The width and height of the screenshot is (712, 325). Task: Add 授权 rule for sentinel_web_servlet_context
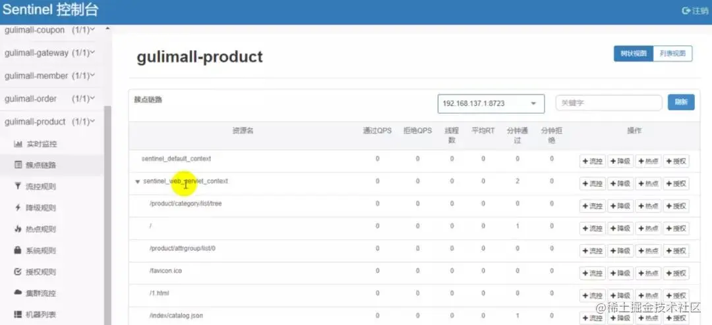tap(676, 184)
